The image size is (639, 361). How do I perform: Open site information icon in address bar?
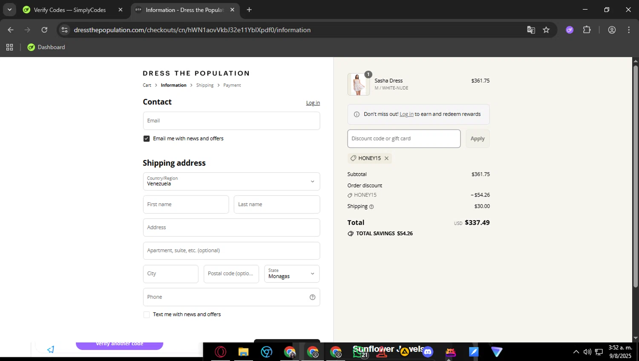point(64,30)
